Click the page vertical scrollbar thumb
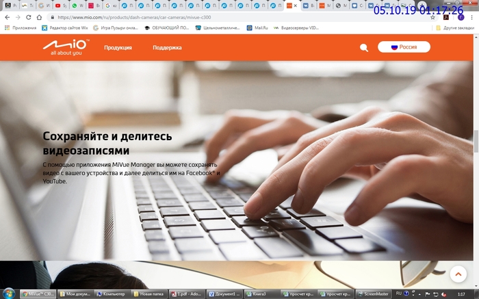Viewport: 479px width, 299px height. pos(476,141)
